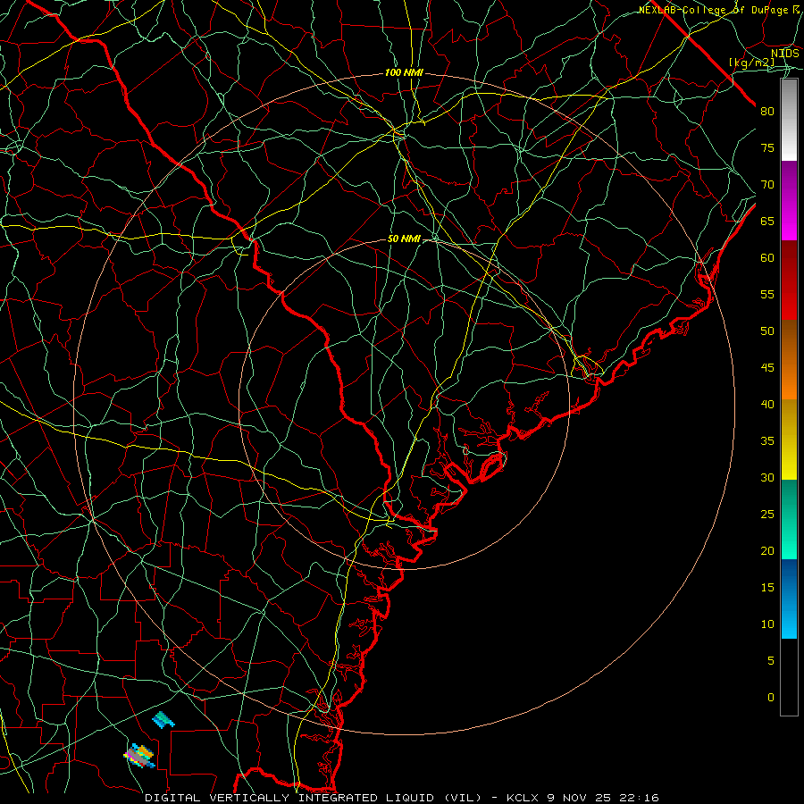Image resolution: width=804 pixels, height=804 pixels.
Task: Click the scale value 60
Action: [767, 258]
